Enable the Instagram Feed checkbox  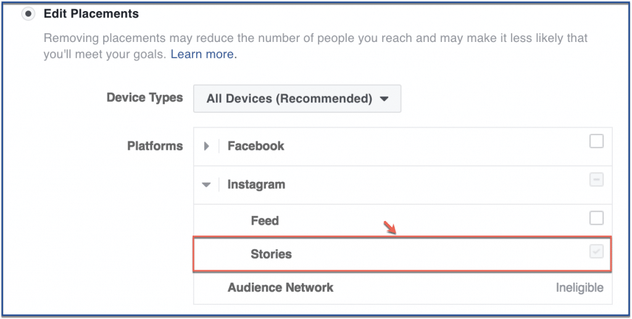[596, 218]
